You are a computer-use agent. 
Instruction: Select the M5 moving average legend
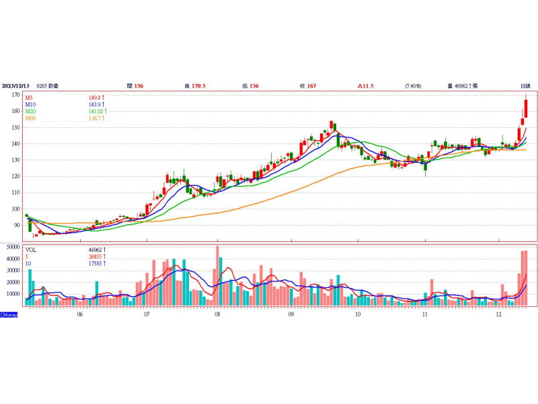30,97
